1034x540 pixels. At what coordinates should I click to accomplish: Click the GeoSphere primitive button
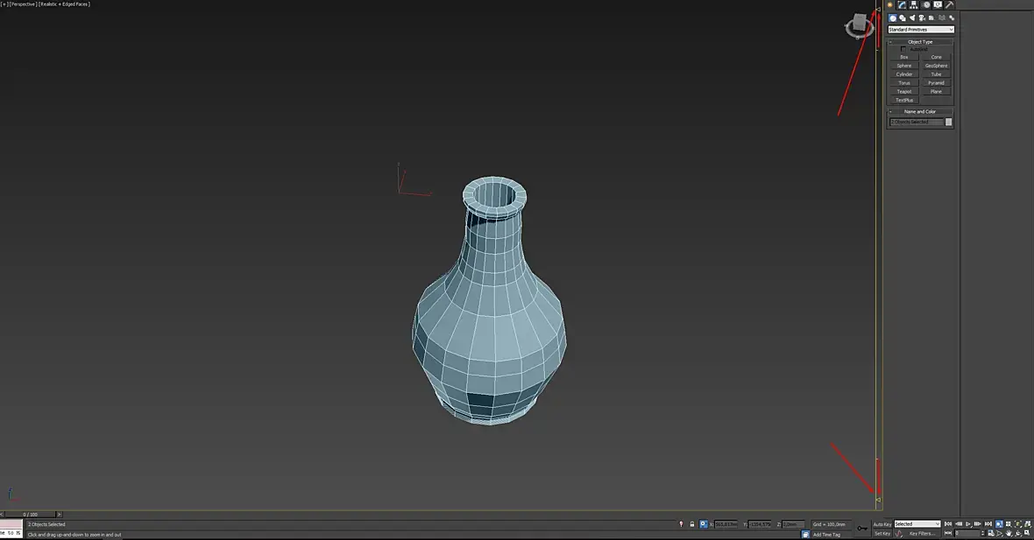937,66
